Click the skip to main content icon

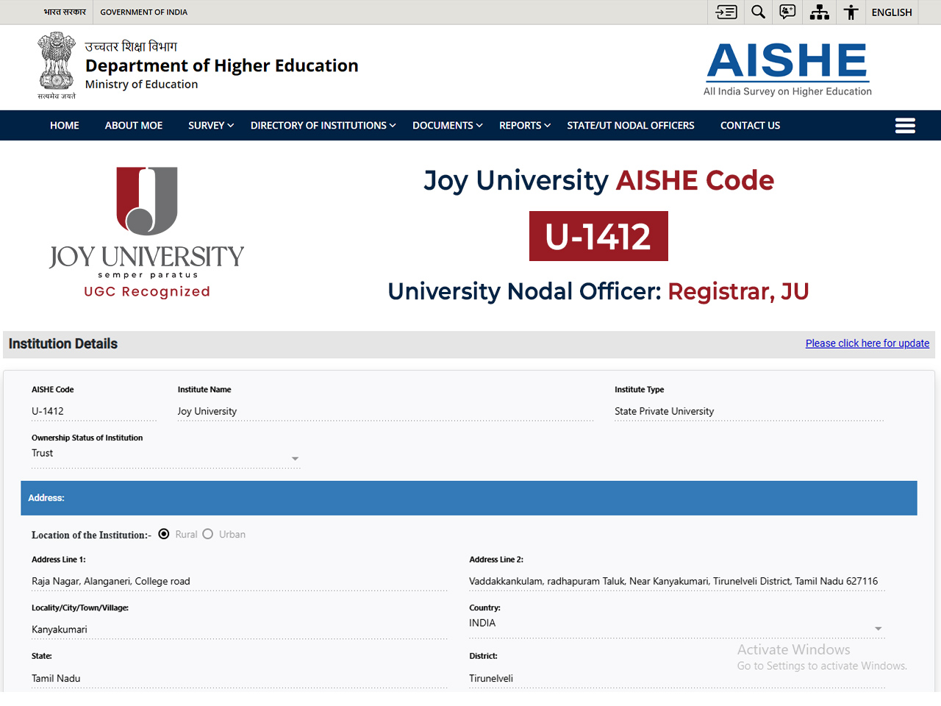pos(726,12)
